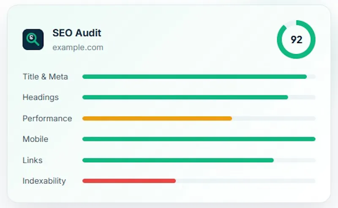Click the SEO Audit magnifier app icon
Image resolution: width=338 pixels, height=208 pixels.
point(33,39)
